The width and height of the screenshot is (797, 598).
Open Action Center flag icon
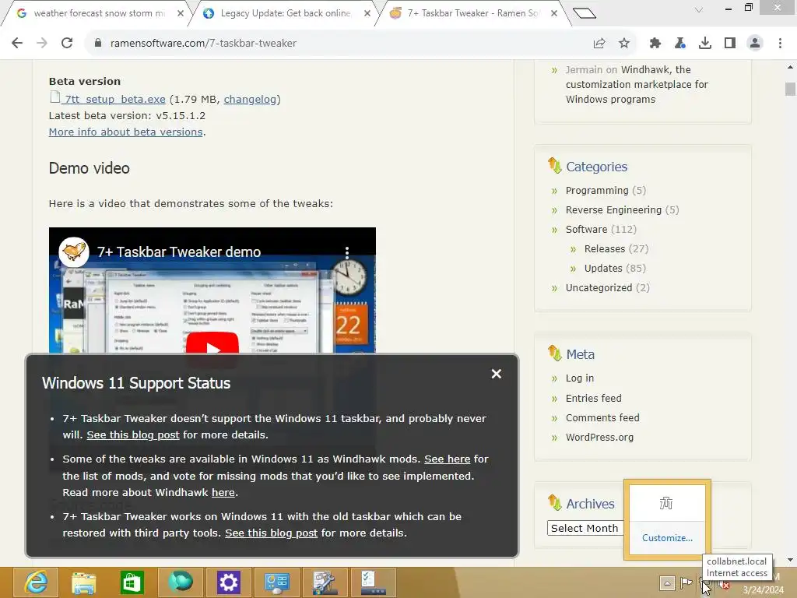(686, 582)
